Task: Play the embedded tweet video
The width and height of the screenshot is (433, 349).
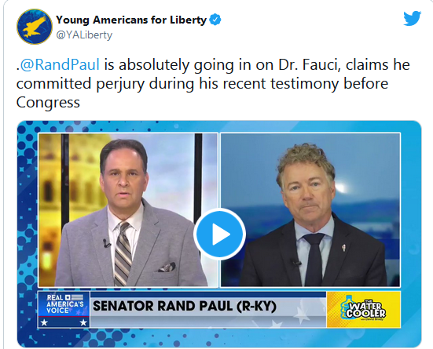Action: 219,234
